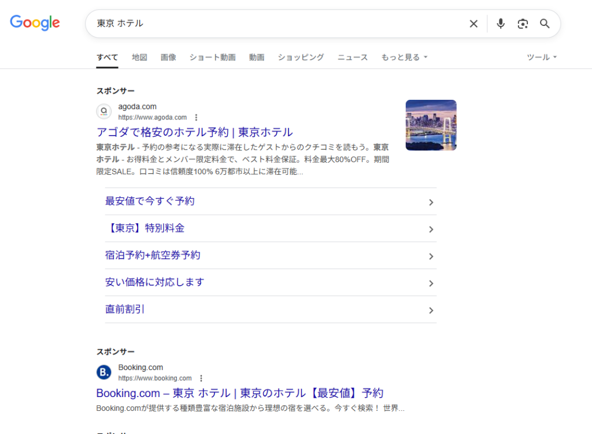Click the Booking.com site name
Screen dimensions: 592x434
140,367
